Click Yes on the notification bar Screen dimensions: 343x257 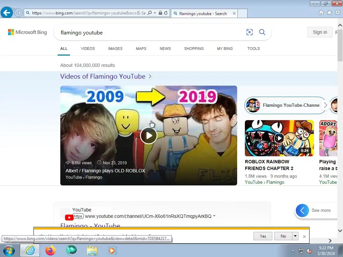pyautogui.click(x=263, y=236)
